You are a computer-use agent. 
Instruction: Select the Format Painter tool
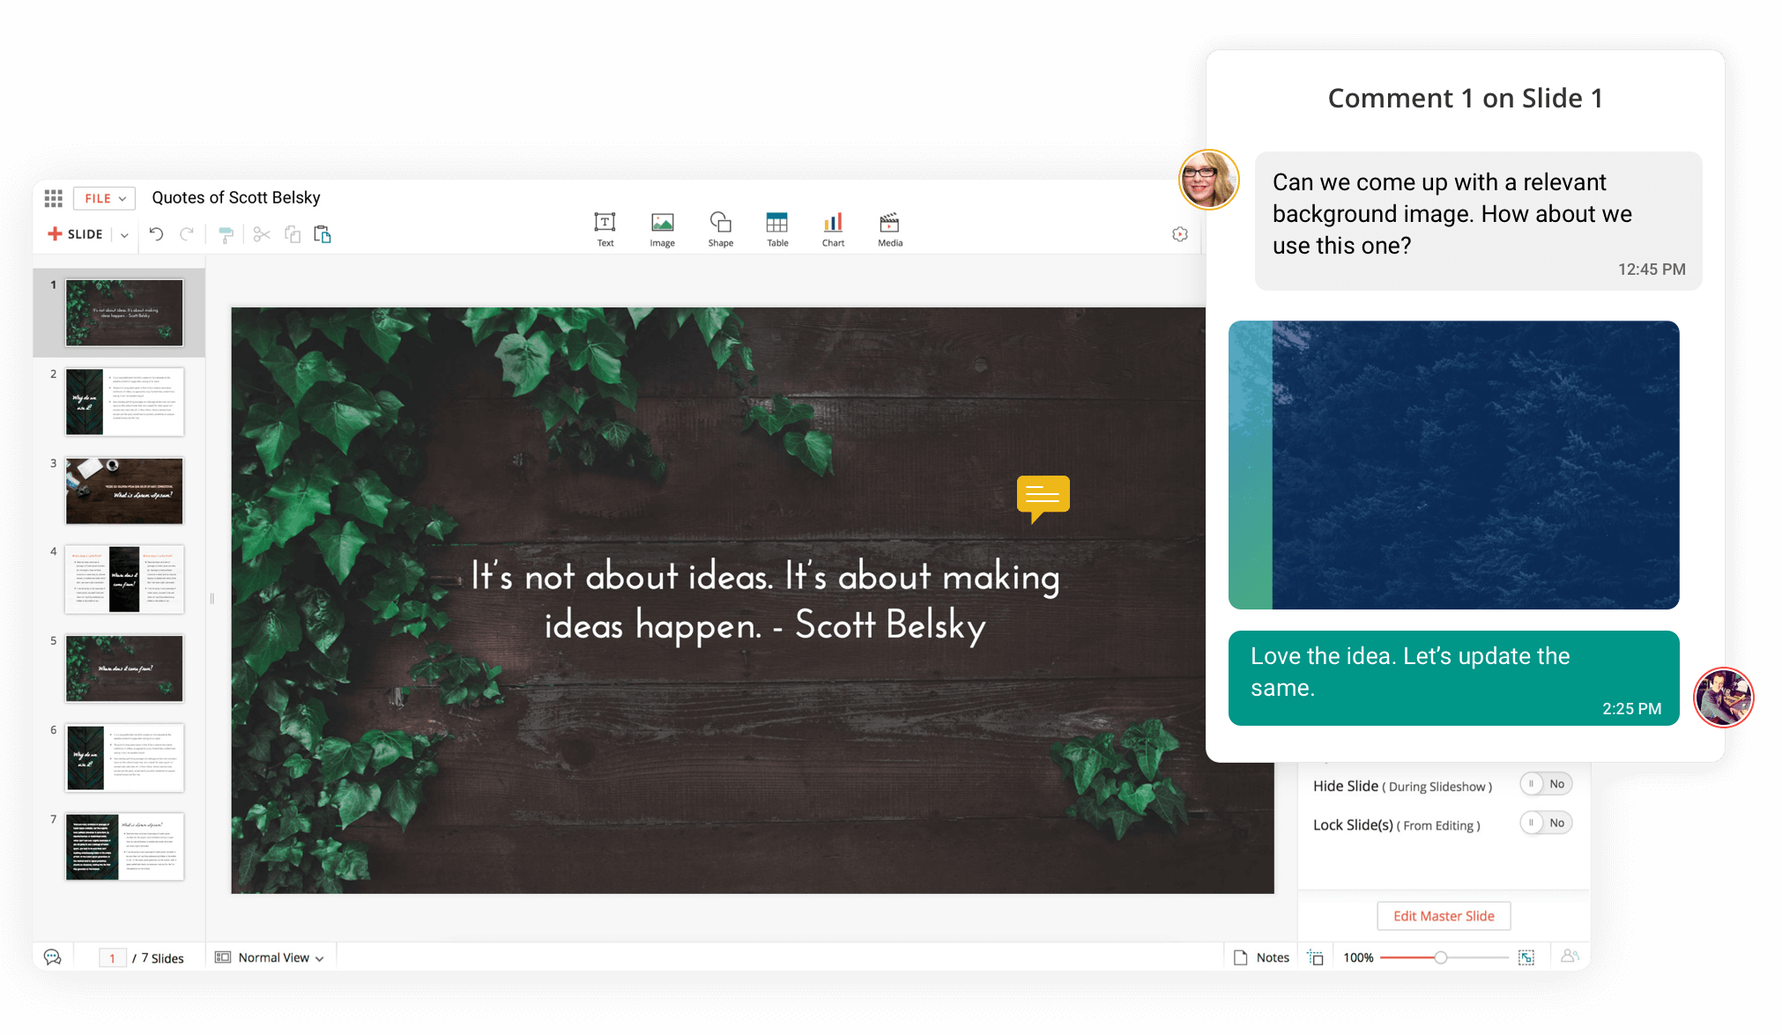226,233
